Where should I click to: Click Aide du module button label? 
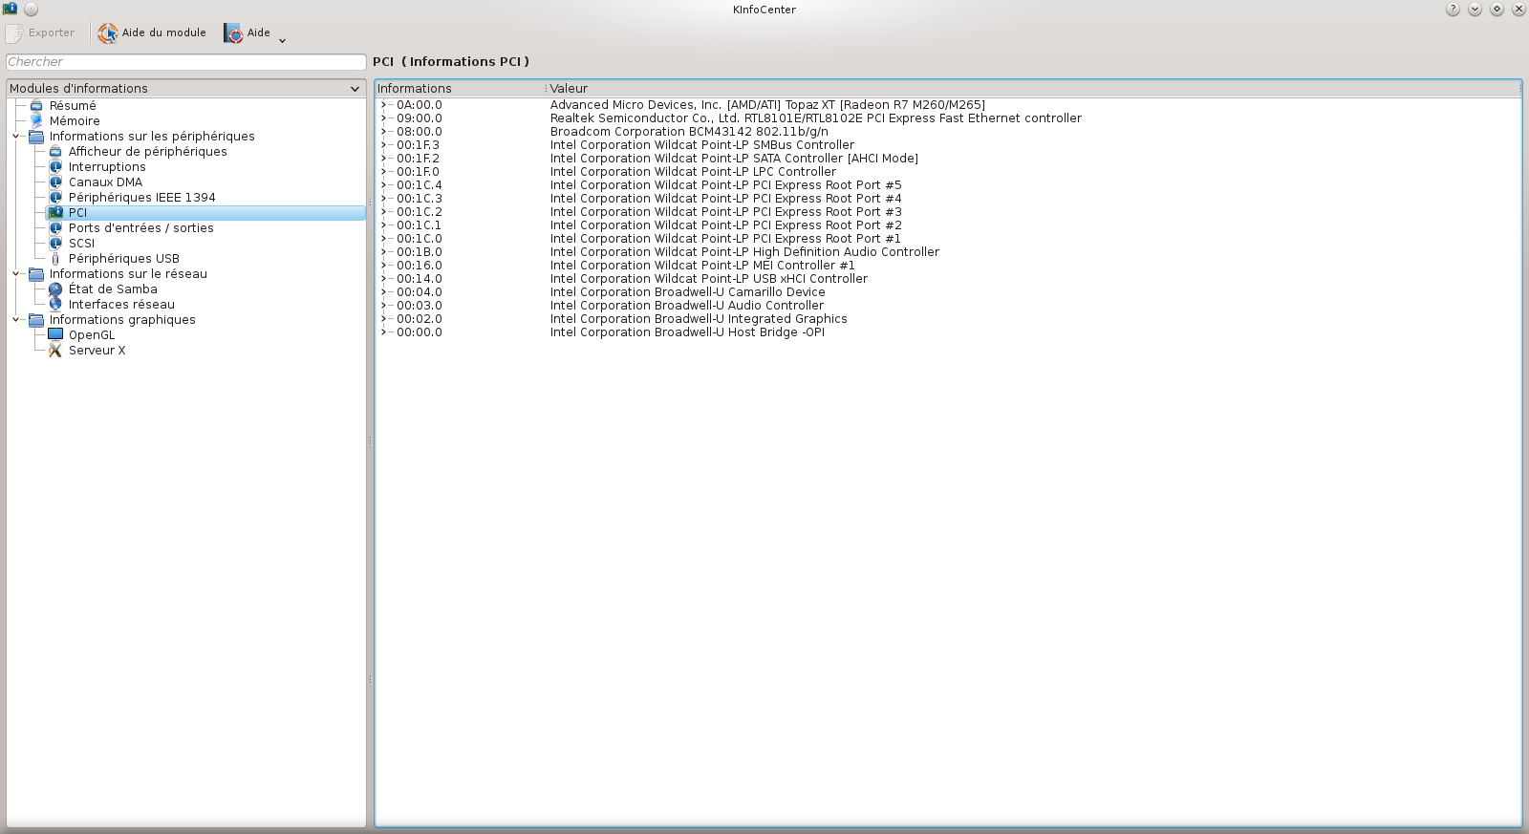click(164, 32)
